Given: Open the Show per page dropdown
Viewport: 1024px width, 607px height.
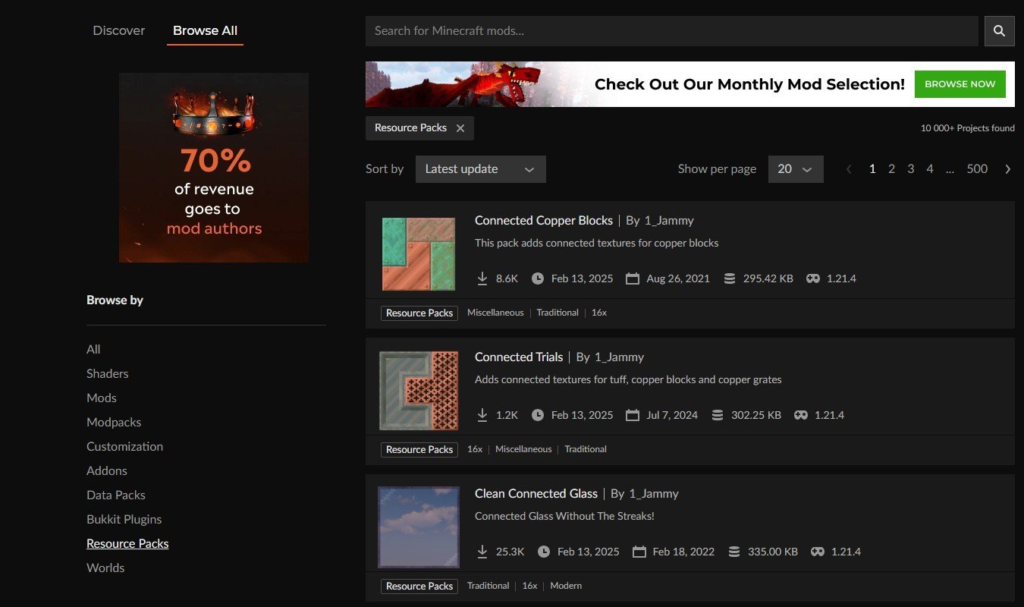Looking at the screenshot, I should click(796, 169).
